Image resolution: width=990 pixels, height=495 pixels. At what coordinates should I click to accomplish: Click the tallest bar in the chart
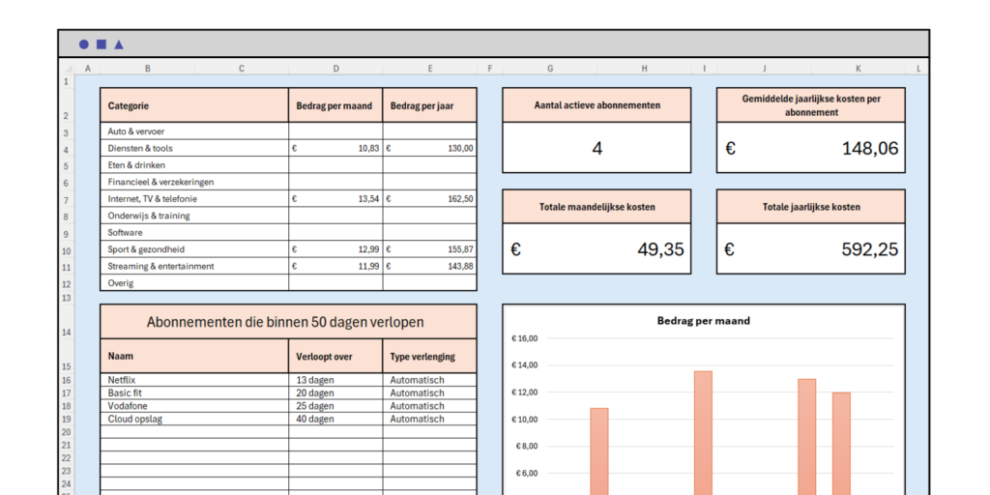703,433
